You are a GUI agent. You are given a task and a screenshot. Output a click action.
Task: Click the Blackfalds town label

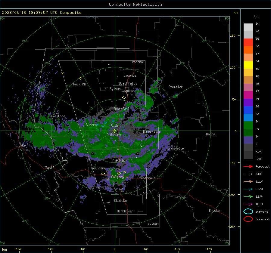[x=128, y=83]
